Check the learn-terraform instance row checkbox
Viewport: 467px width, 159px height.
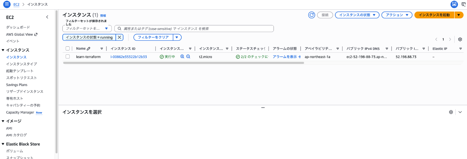tap(68, 57)
